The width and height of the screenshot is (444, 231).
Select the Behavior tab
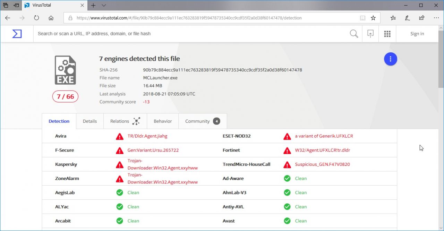click(x=163, y=121)
